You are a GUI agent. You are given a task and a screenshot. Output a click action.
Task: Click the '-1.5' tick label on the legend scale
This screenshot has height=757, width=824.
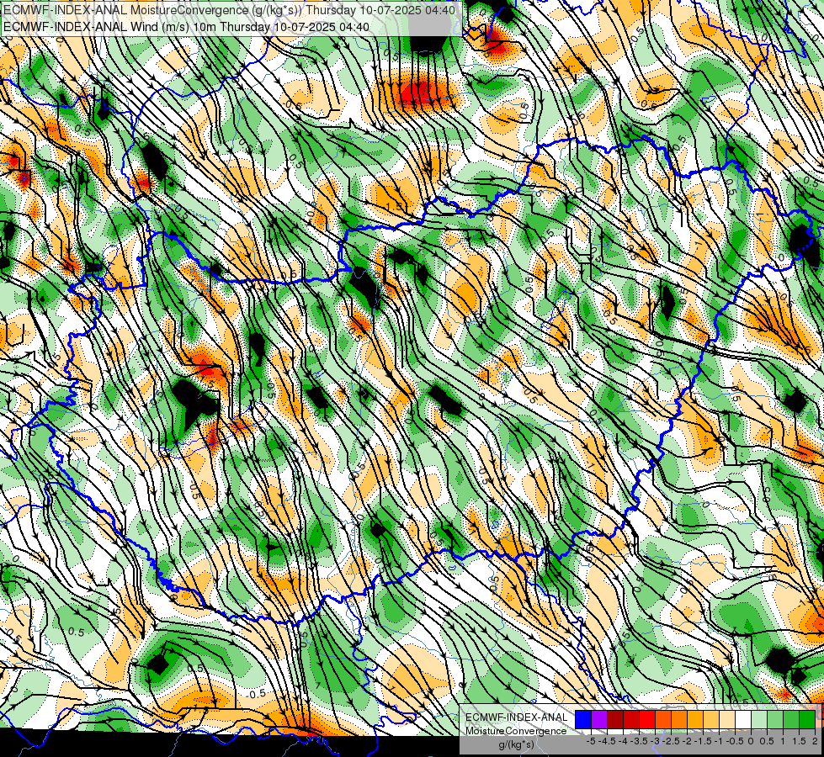pyautogui.click(x=703, y=741)
